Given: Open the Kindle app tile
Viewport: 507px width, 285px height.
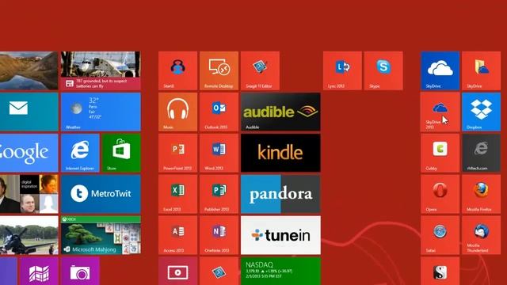Looking at the screenshot, I should 280,153.
